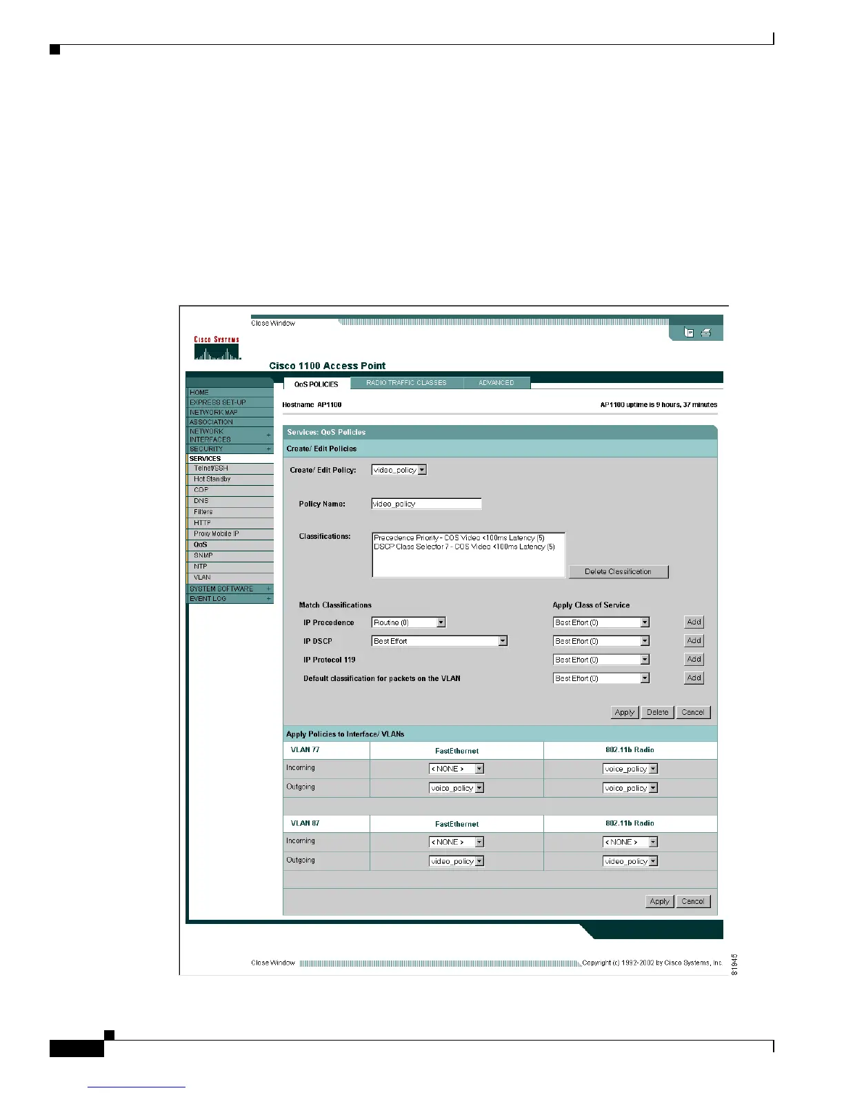Screen dimensions: 844x1093
Task: Cancel interface/VLAN policy changes at bottom
Action: point(693,901)
